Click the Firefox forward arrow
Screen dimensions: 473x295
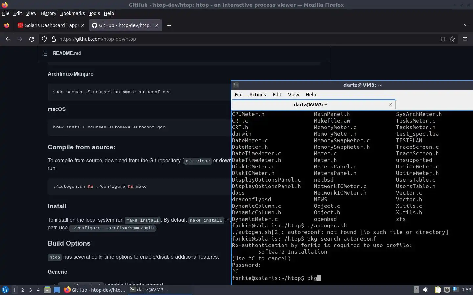[x=20, y=39]
